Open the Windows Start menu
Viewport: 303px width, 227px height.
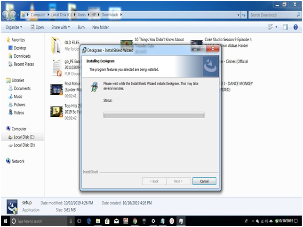[x=5, y=221]
